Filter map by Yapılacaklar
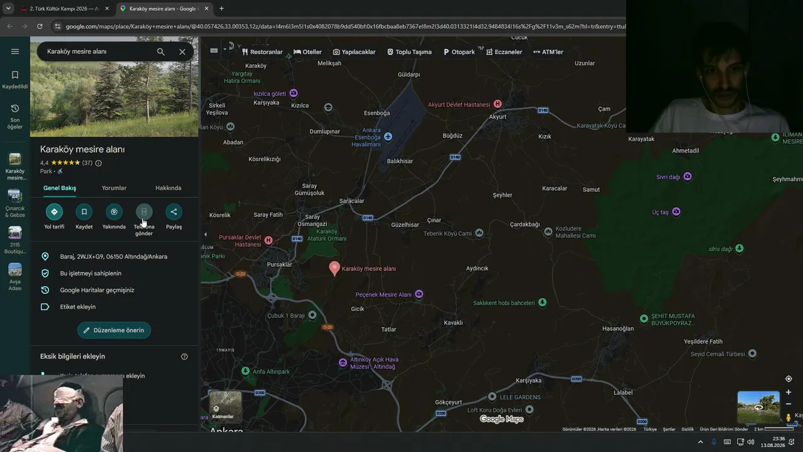 click(354, 52)
